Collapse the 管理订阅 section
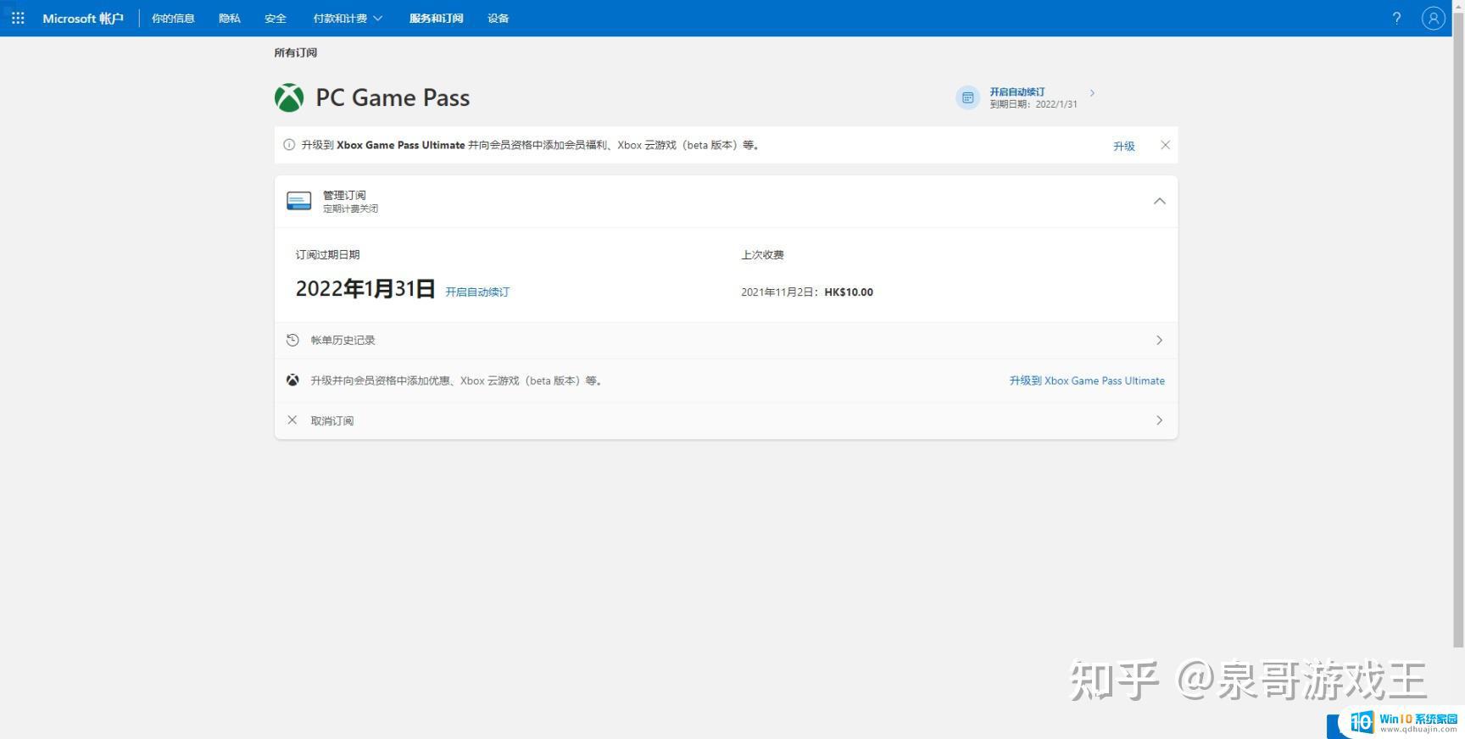This screenshot has height=739, width=1465. pyautogui.click(x=1159, y=201)
